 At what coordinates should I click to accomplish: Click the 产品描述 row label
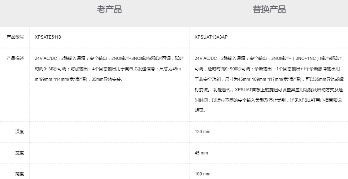[15, 58]
